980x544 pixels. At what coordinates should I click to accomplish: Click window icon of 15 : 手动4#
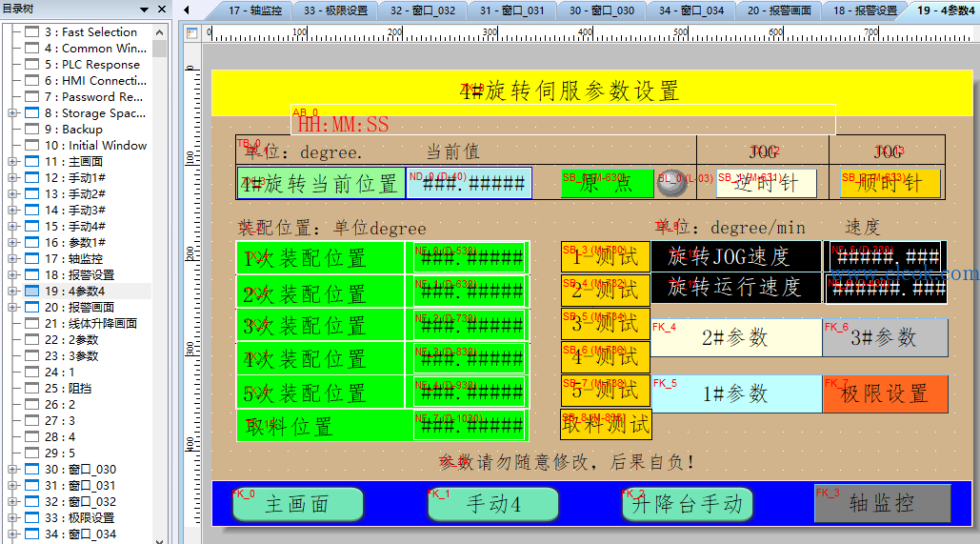click(x=31, y=227)
